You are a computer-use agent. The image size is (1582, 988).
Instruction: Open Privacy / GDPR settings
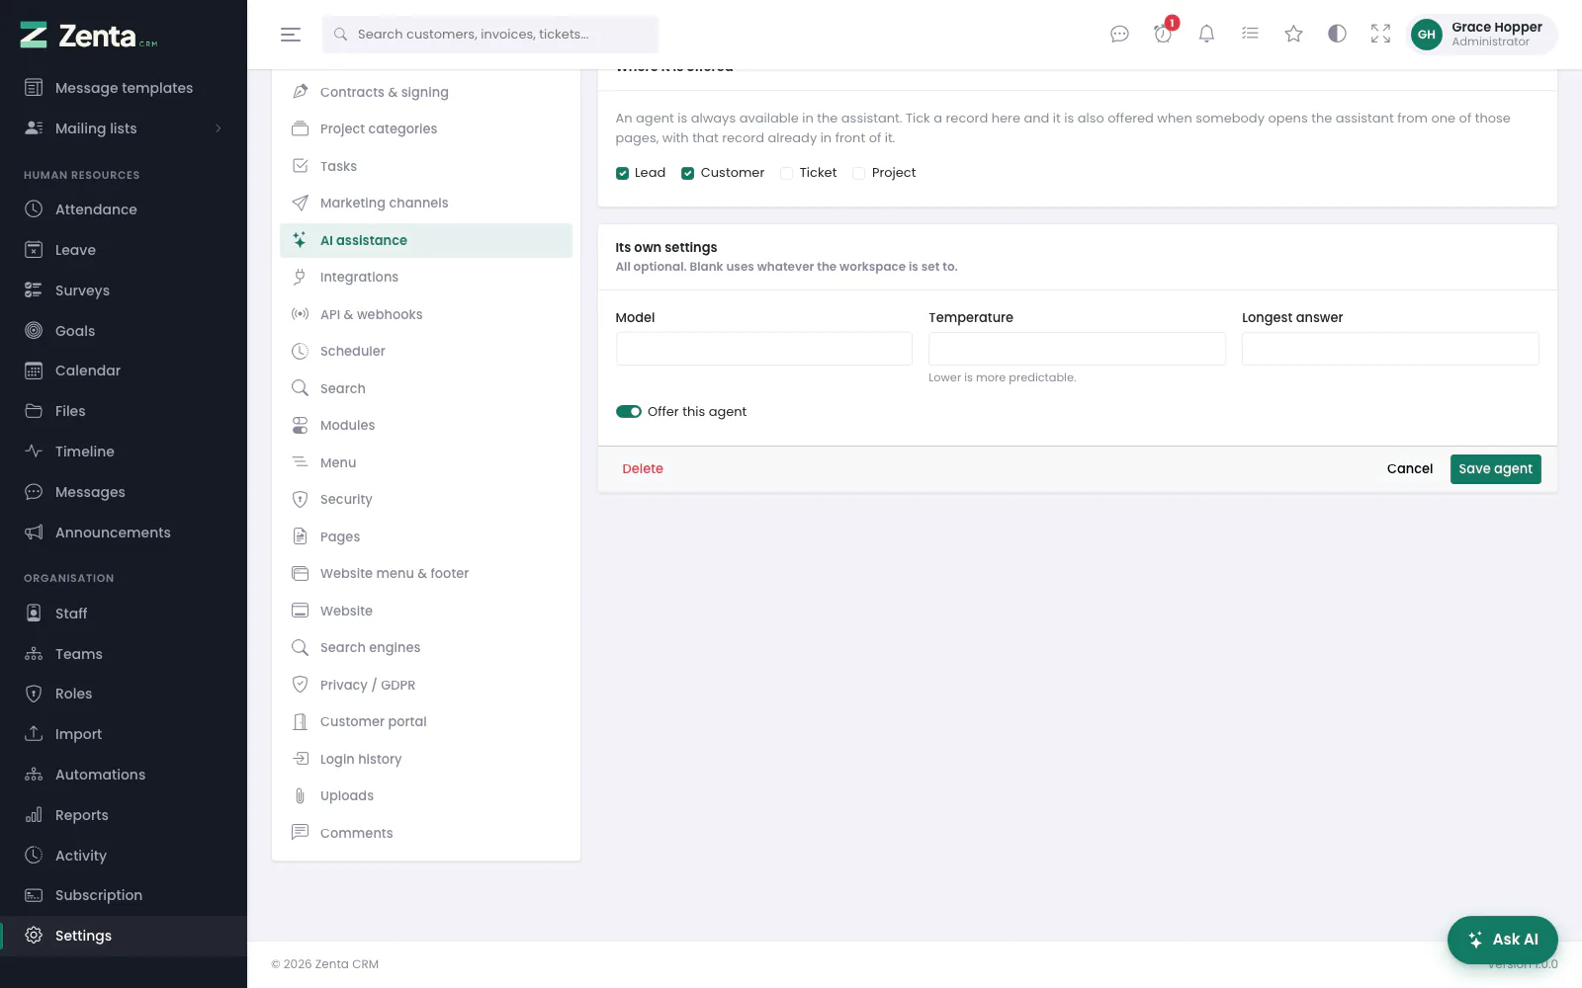click(426, 685)
